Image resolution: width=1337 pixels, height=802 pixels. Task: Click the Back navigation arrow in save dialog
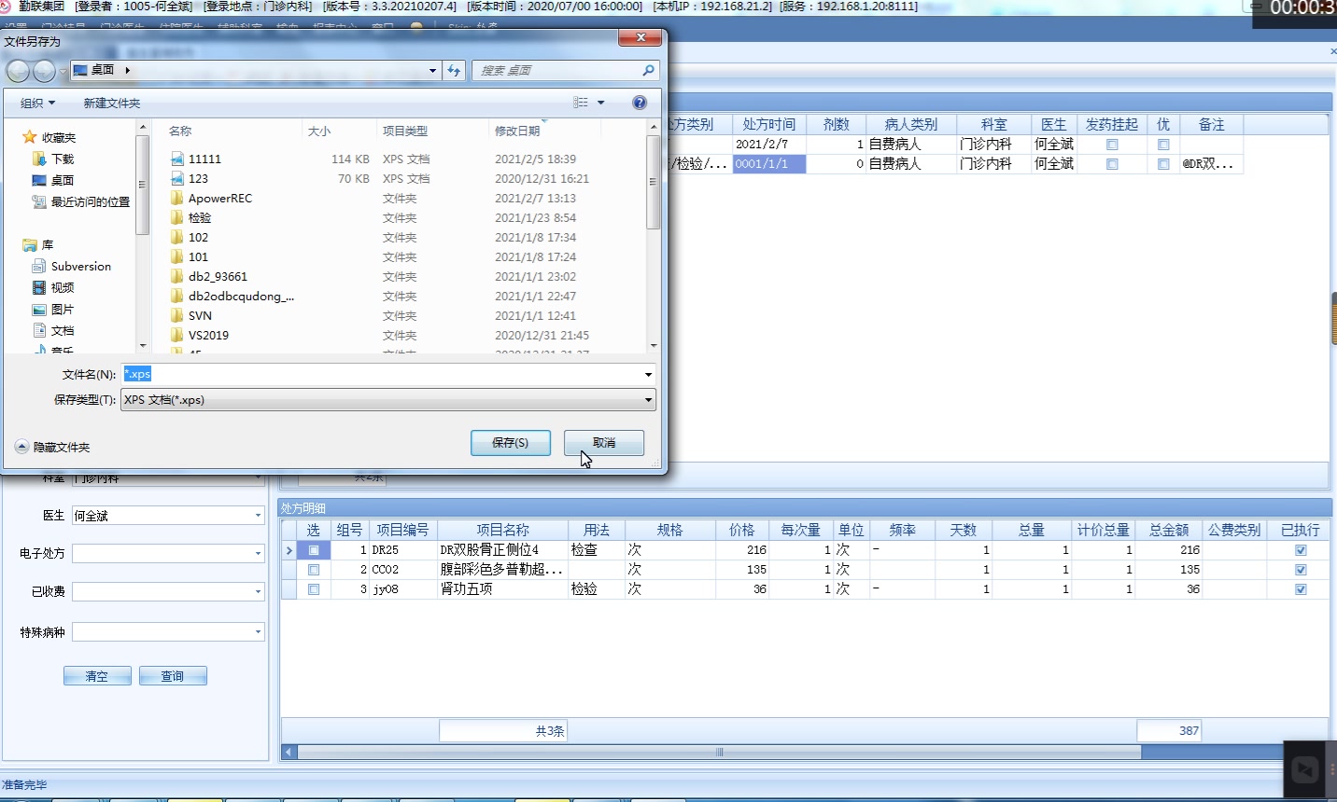[x=18, y=71]
